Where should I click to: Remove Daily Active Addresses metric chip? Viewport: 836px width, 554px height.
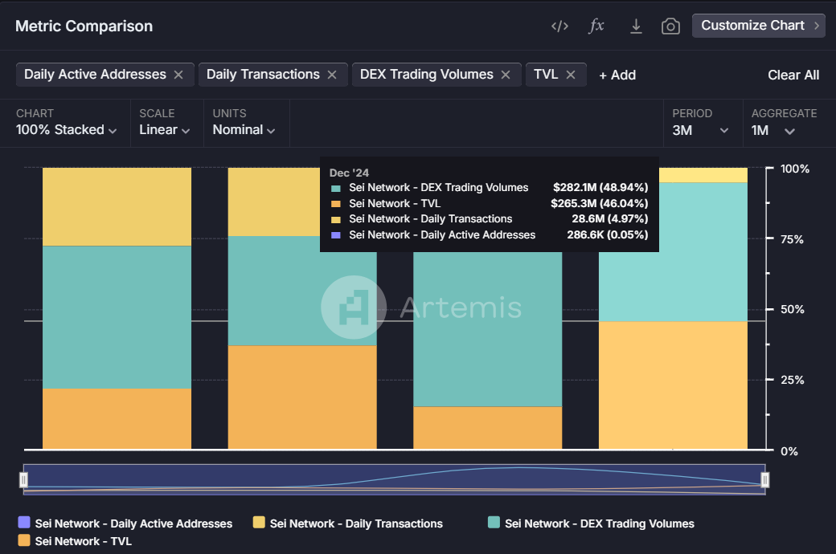click(178, 75)
